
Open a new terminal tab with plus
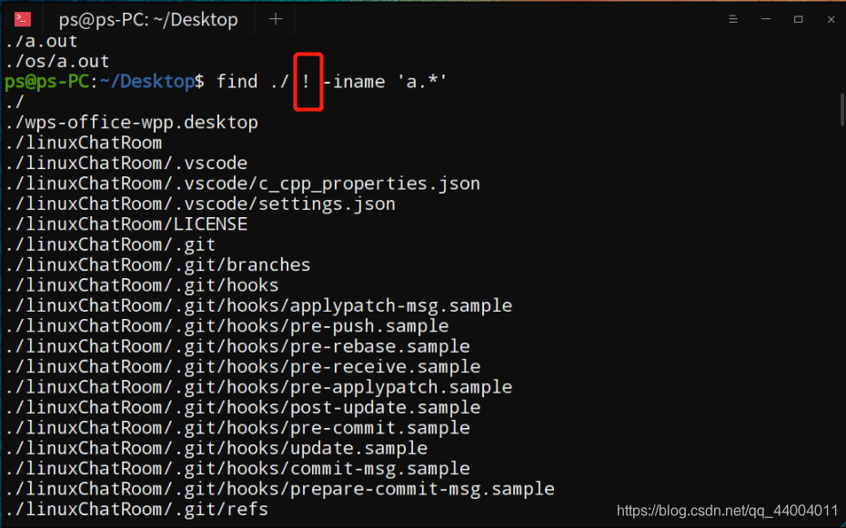(276, 19)
